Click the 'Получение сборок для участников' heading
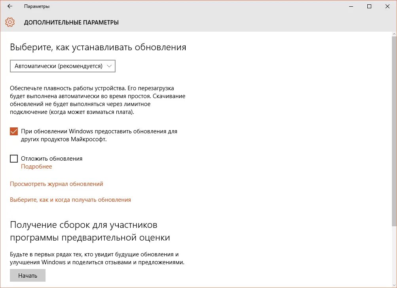This screenshot has height=288, width=397. (90, 231)
